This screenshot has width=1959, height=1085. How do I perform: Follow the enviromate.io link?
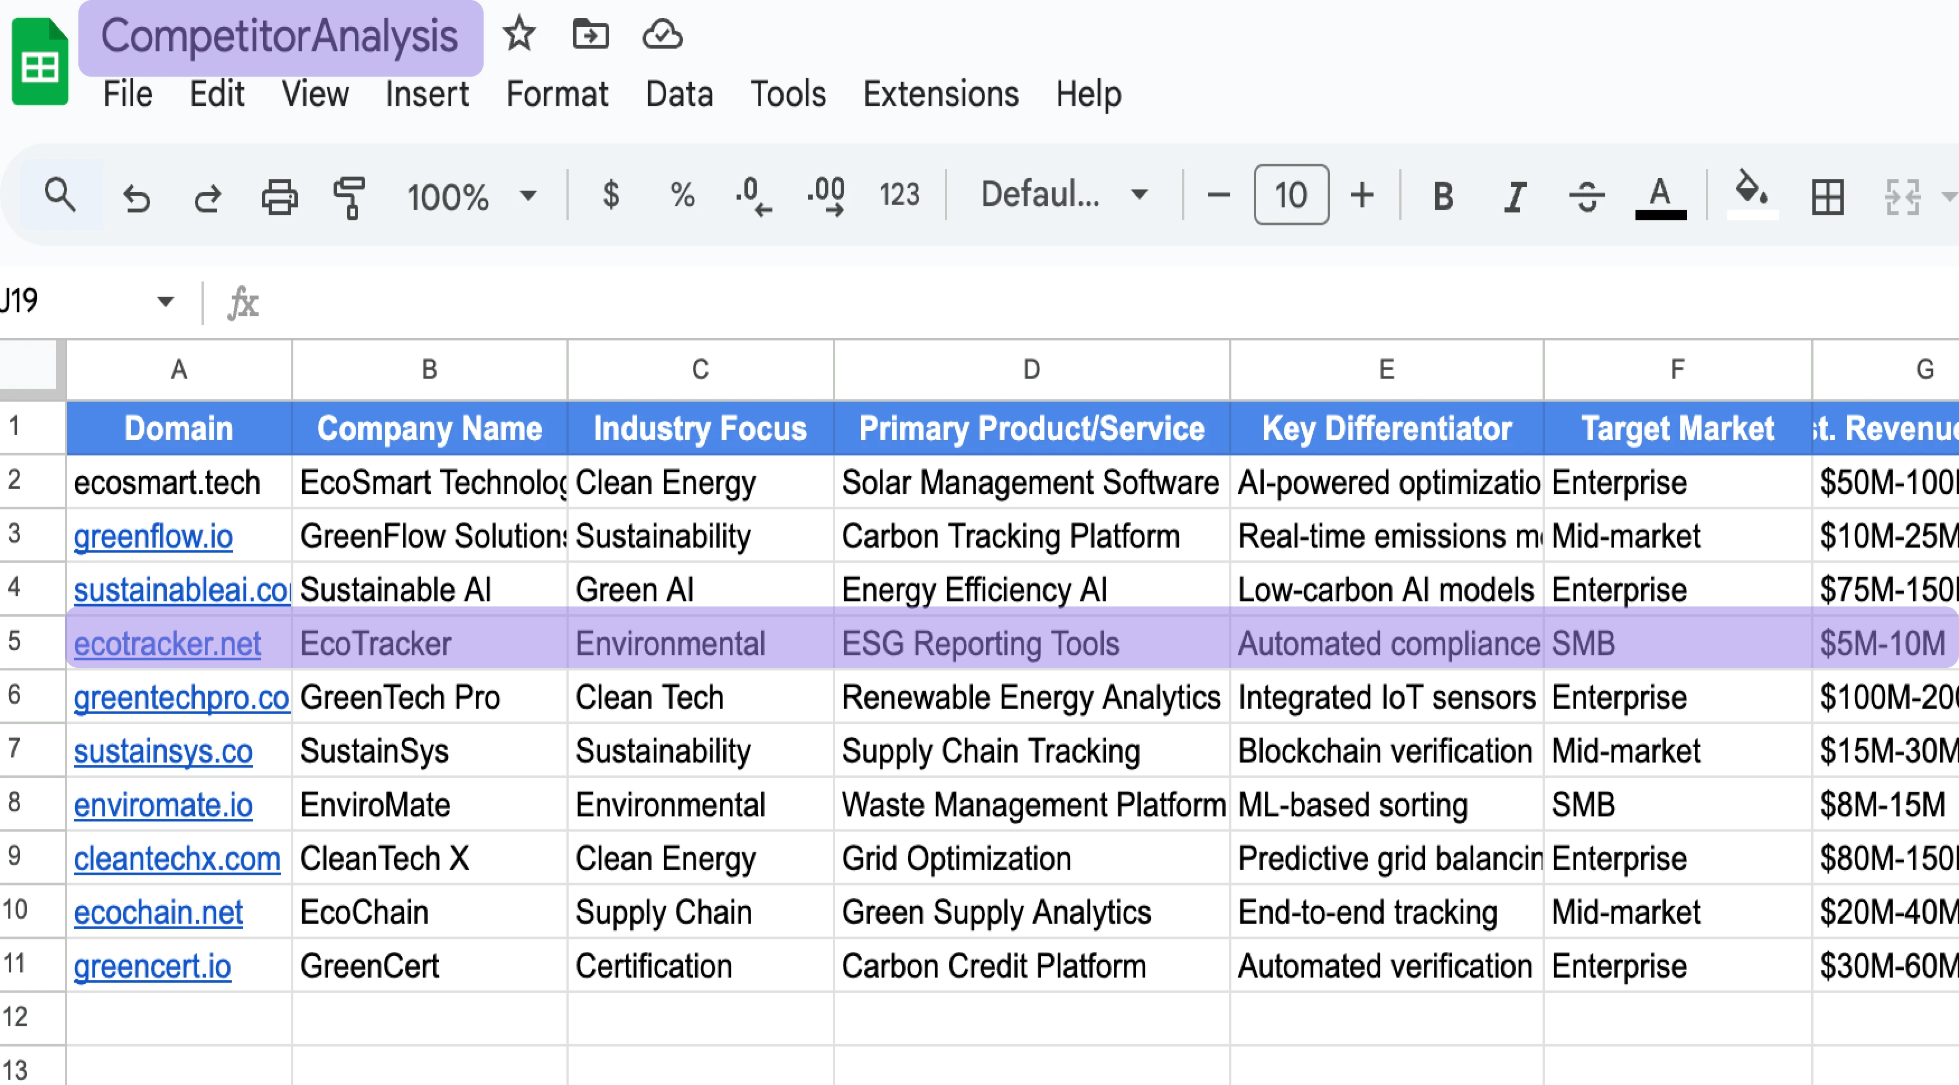point(163,805)
